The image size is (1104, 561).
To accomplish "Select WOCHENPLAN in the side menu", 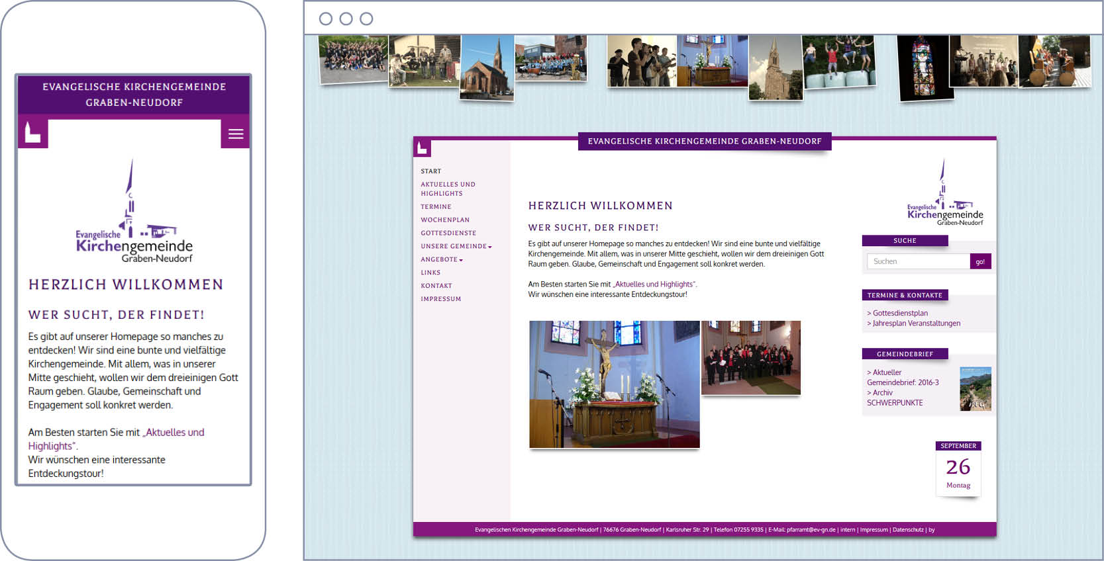I will pyautogui.click(x=445, y=220).
